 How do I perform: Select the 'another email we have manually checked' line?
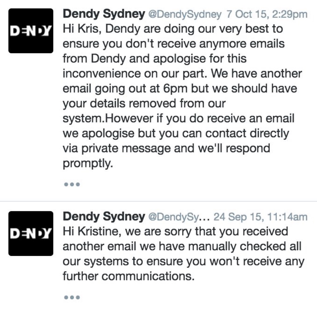click(182, 246)
